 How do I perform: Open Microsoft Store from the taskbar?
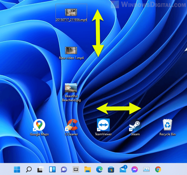pyautogui.click(x=111, y=169)
